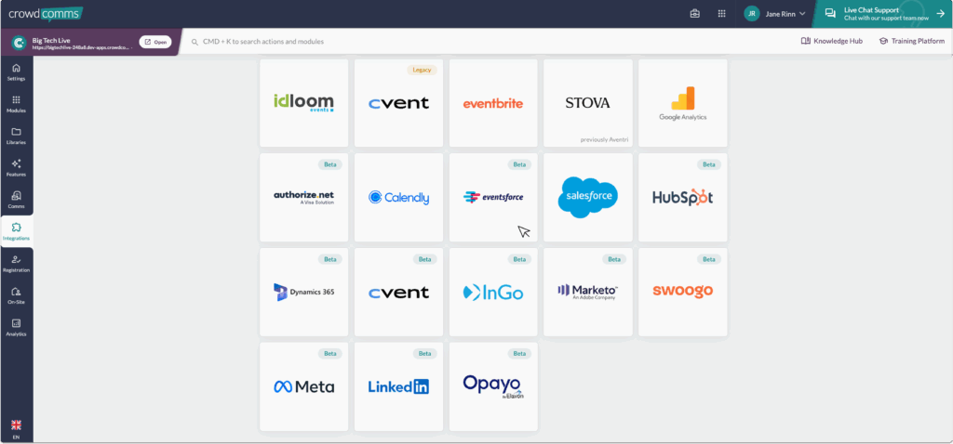Click the Open button for Big Tech Live
The width and height of the screenshot is (953, 444).
tap(155, 42)
